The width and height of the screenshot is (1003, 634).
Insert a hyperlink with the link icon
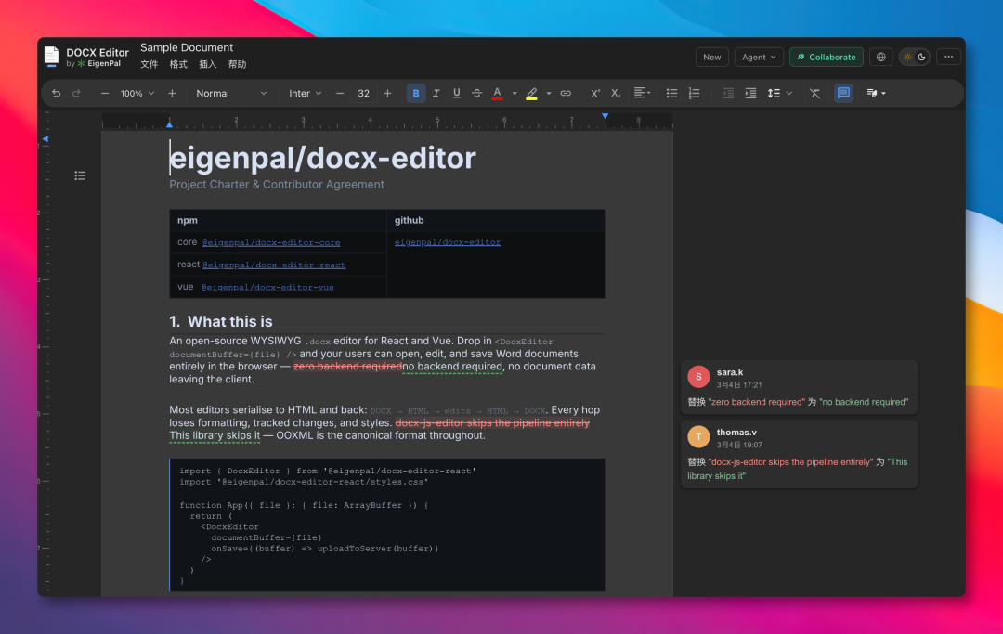click(566, 94)
